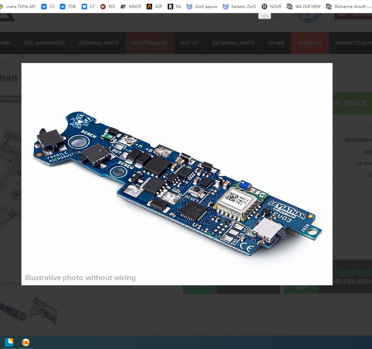Open the blue taskbar app
The image size is (372, 349).
9,342
